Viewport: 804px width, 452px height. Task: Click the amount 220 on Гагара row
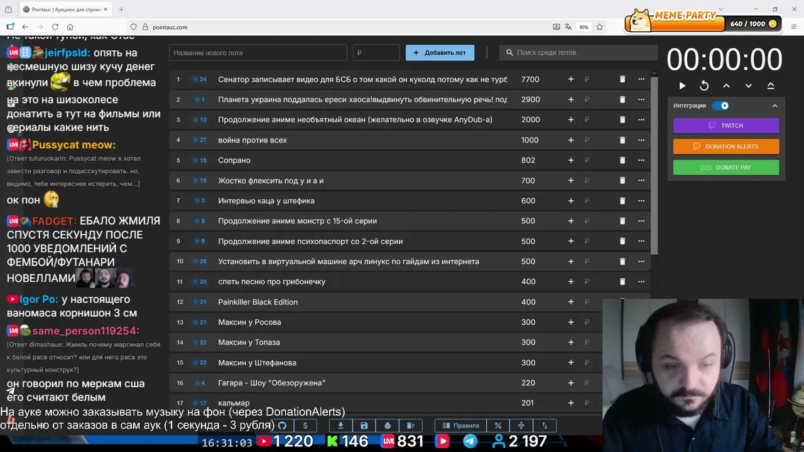[528, 383]
